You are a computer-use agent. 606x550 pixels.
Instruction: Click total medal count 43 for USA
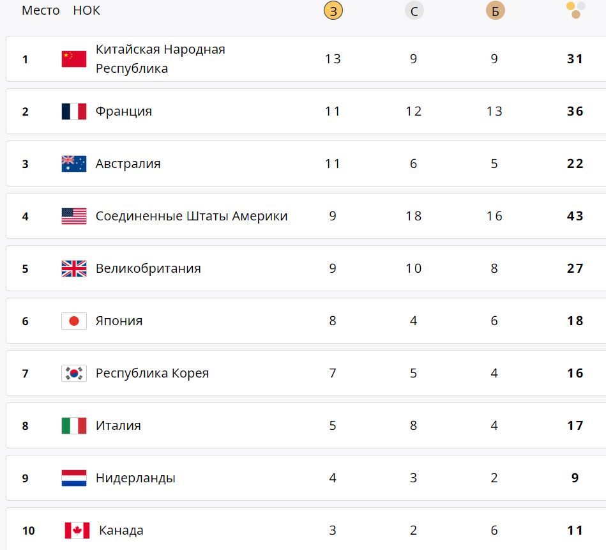click(x=574, y=215)
